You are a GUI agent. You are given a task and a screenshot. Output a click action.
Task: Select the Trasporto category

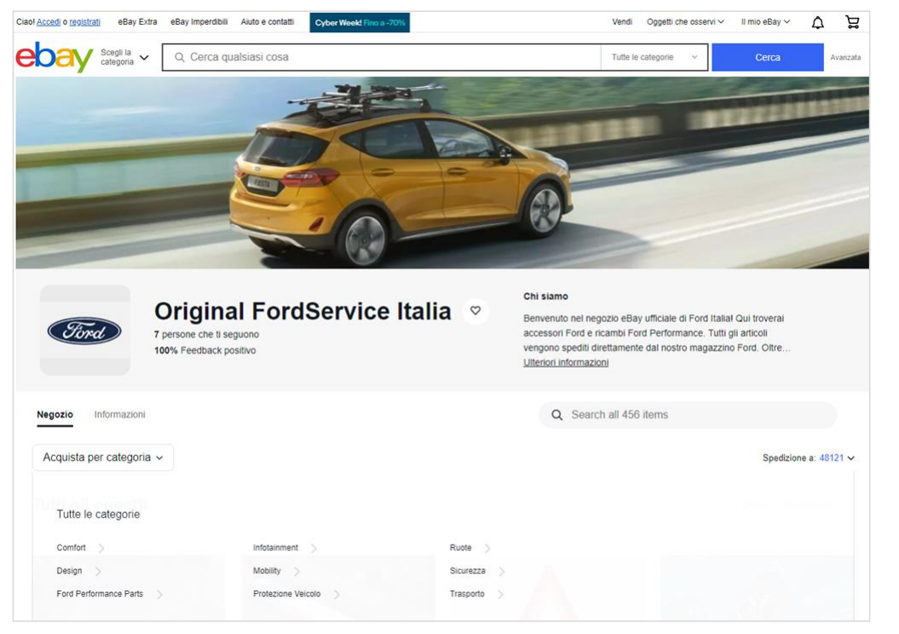467,594
